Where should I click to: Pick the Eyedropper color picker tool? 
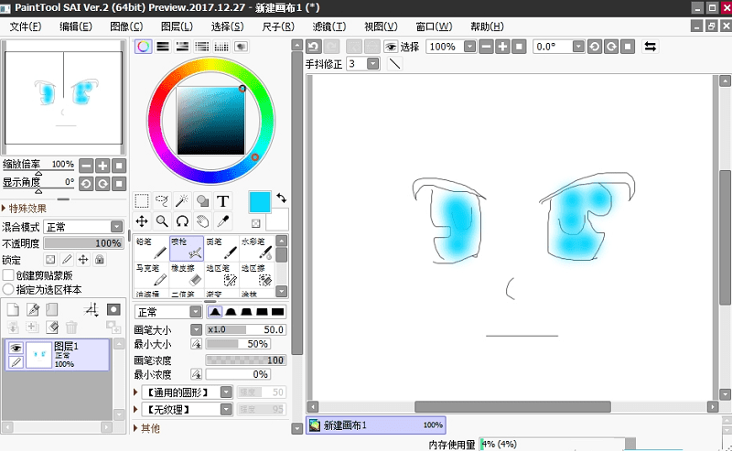click(x=223, y=220)
